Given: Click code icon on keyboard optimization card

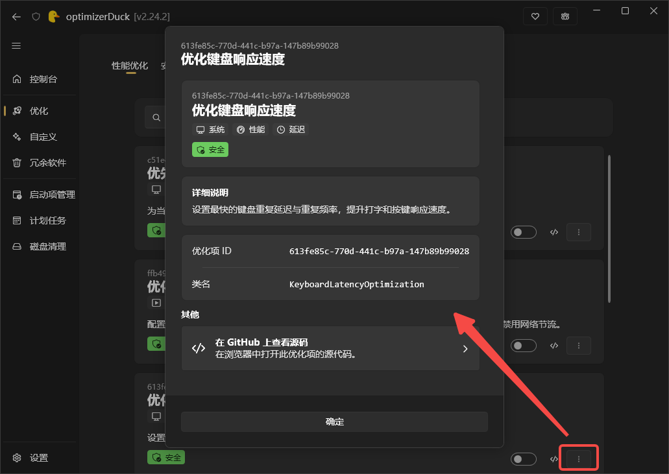Looking at the screenshot, I should coord(553,459).
